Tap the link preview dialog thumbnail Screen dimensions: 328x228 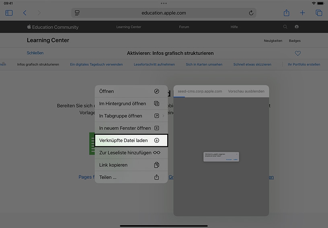(221, 157)
